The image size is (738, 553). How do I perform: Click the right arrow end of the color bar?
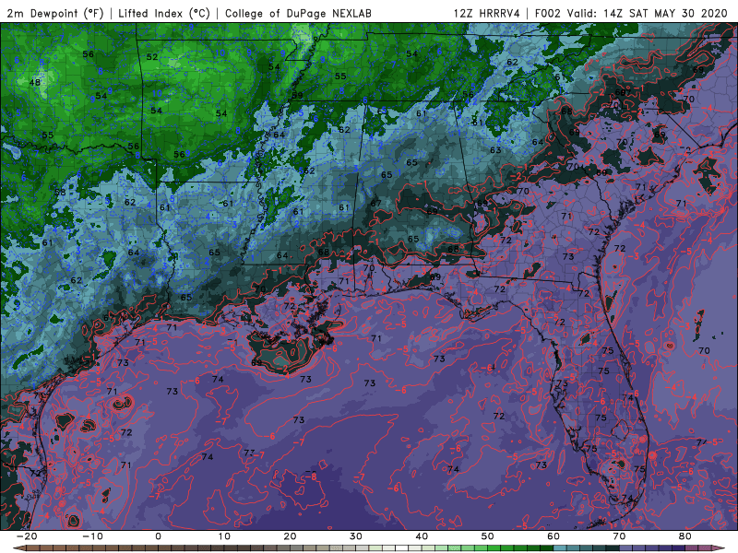719,548
